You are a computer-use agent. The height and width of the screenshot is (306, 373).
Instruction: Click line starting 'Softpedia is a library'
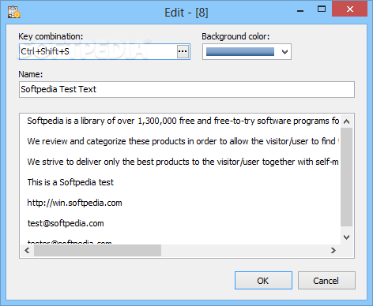[183, 121]
